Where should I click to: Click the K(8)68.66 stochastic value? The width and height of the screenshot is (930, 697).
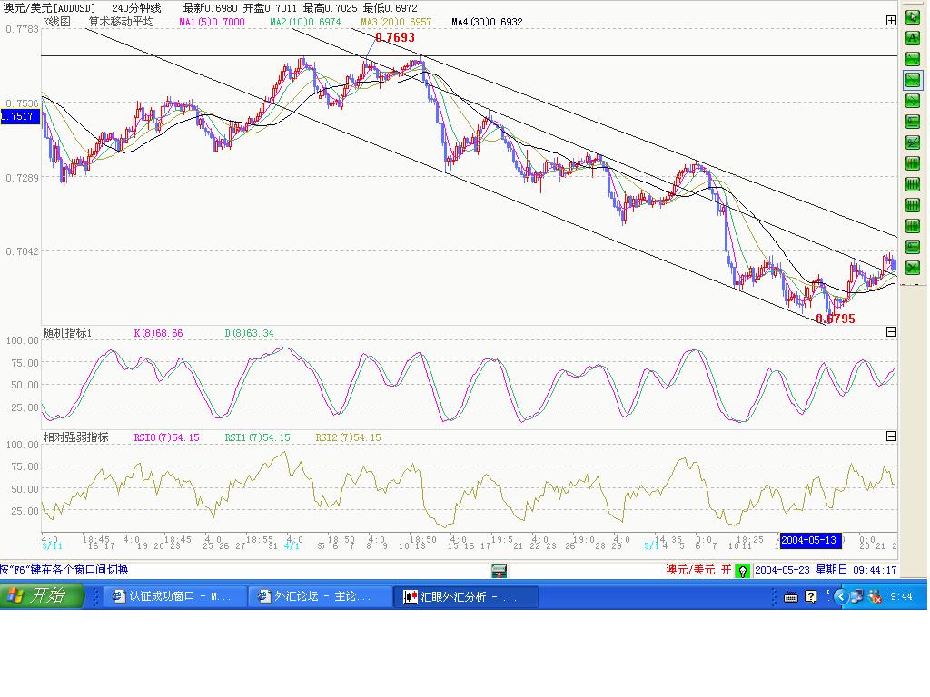158,333
